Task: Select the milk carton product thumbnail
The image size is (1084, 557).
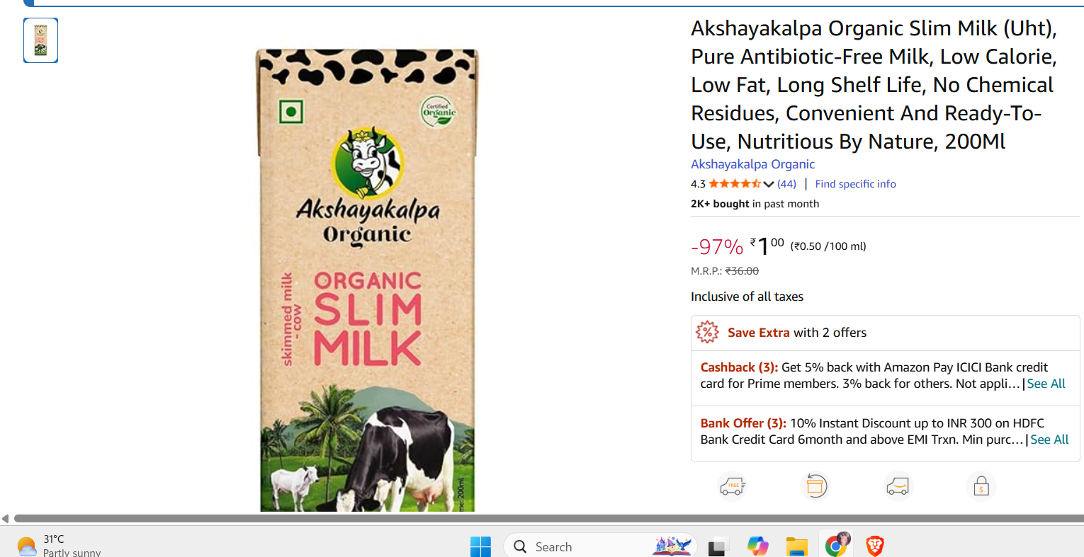Action: 41,40
